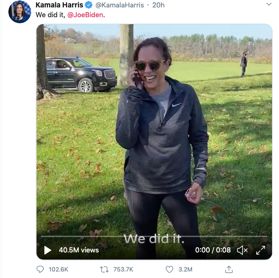This screenshot has width=279, height=278.
Task: Click the profile avatar picture
Action: pyautogui.click(x=20, y=11)
